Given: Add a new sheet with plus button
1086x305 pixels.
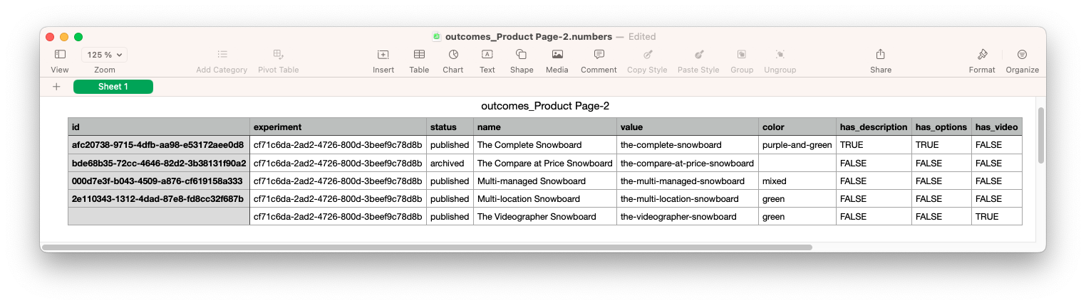Looking at the screenshot, I should [x=56, y=87].
